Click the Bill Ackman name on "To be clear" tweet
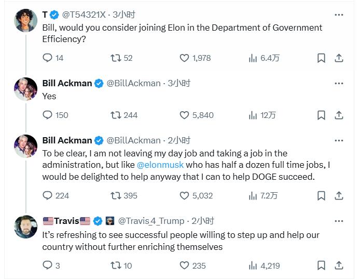Image resolution: width=361 pixels, height=279 pixels. (67, 140)
